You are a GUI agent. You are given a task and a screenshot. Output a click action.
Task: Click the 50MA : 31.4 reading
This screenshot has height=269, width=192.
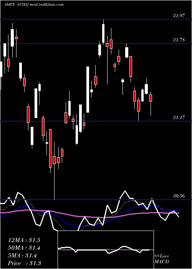tap(24, 248)
